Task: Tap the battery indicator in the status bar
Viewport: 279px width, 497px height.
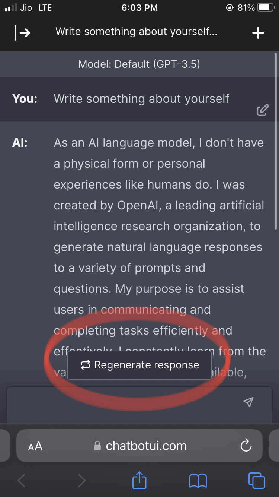Action: (x=265, y=7)
